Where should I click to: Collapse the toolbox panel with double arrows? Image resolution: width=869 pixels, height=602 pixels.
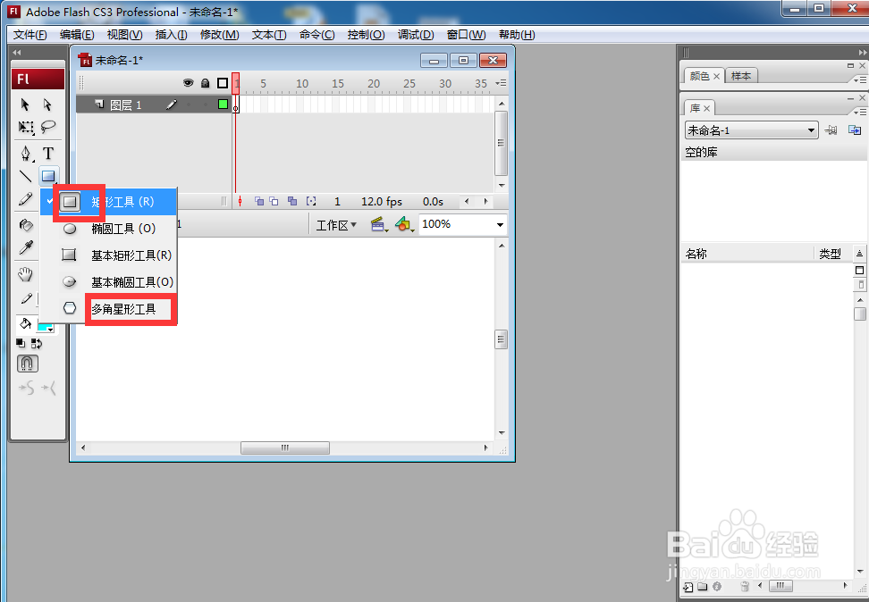[x=17, y=52]
